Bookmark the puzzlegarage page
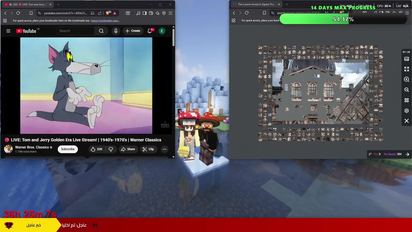This screenshot has height=232, width=412. pos(264,13)
